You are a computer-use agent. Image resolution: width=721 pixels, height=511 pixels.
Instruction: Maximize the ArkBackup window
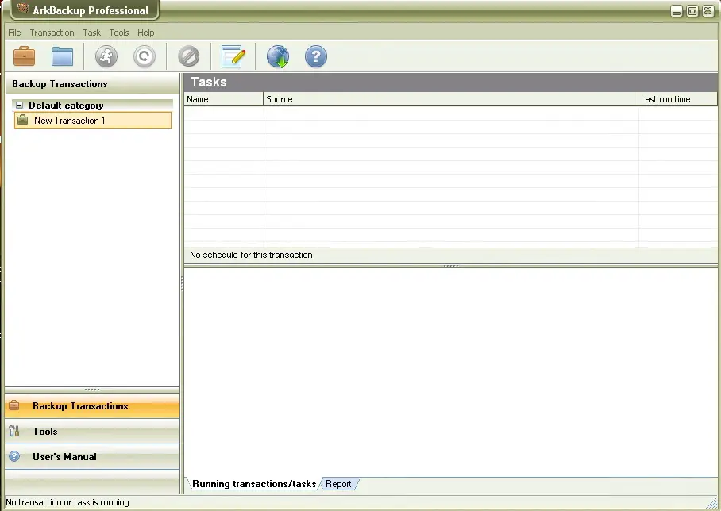(x=692, y=11)
